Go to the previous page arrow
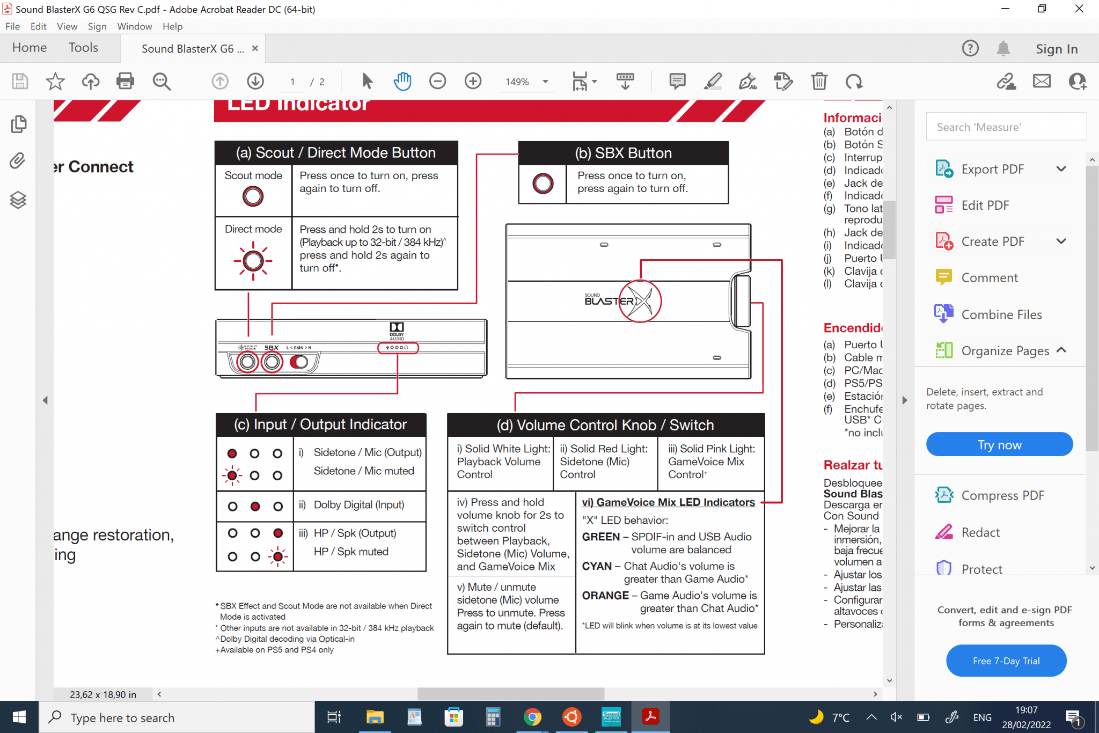 click(220, 82)
